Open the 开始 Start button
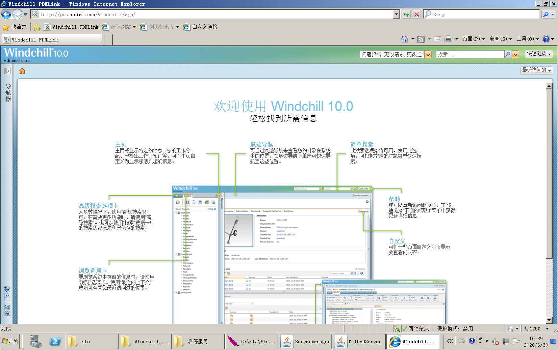 coord(10,341)
